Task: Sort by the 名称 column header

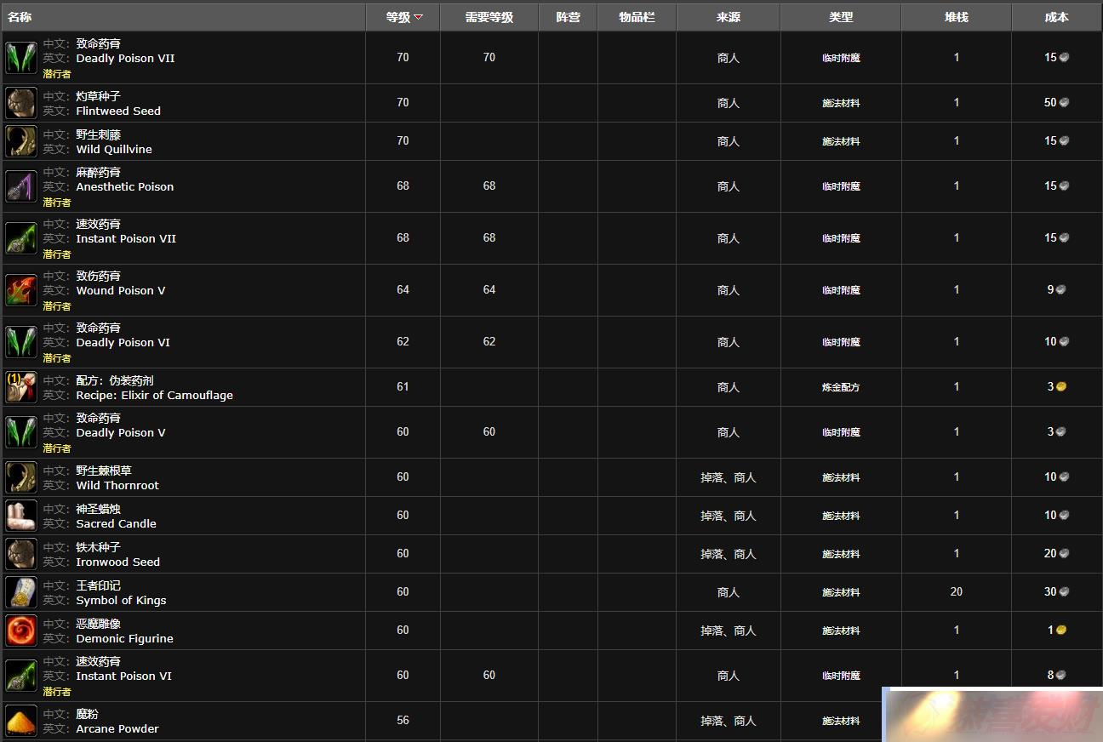Action: 184,17
